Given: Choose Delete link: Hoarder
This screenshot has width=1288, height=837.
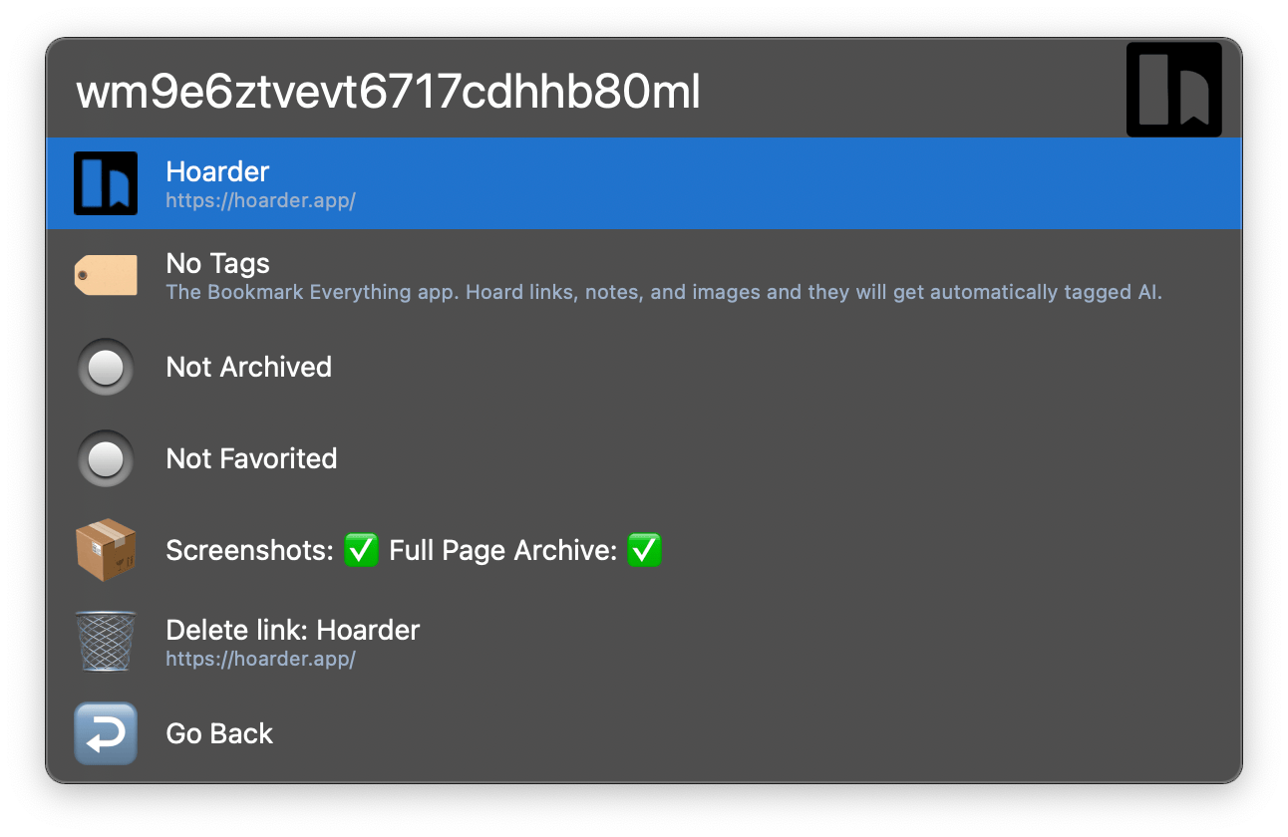Looking at the screenshot, I should [644, 642].
